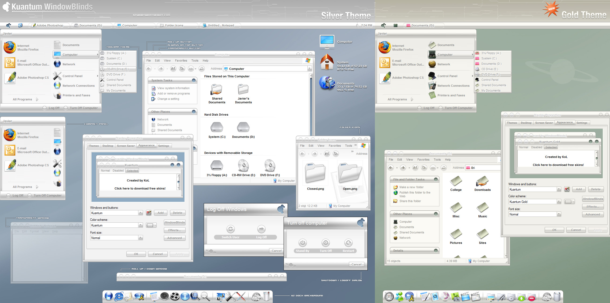Viewport: 610px width, 303px height.
Task: Open 3½ Floppy (A:) icon in Computer window
Action: 217,168
